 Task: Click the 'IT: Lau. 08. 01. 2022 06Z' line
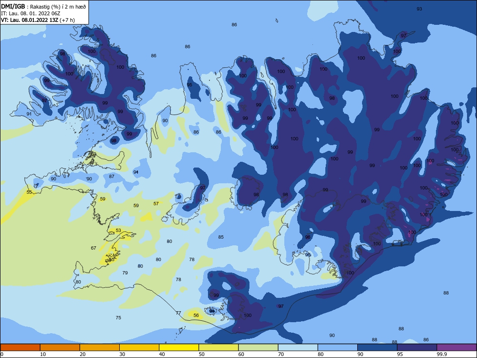31,13
